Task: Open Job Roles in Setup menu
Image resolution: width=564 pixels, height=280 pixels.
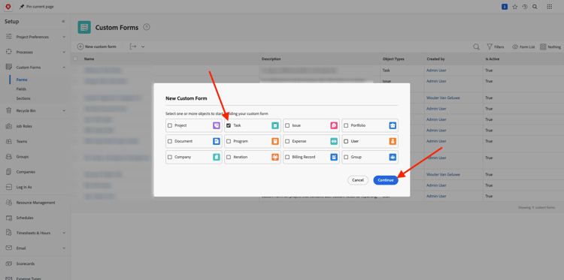Action: (24, 126)
